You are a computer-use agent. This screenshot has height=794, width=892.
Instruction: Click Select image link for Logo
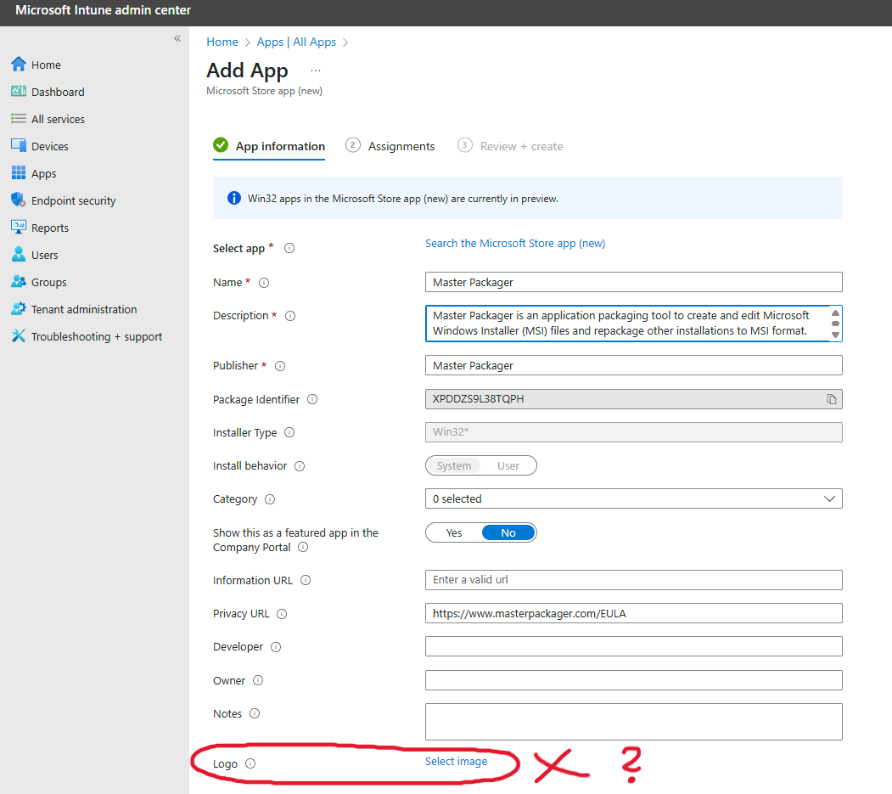pos(457,762)
